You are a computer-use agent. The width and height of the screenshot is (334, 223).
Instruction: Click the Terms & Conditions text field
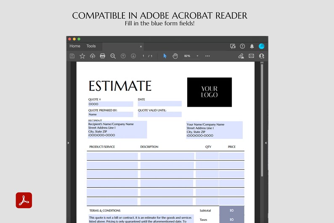[x=141, y=219]
